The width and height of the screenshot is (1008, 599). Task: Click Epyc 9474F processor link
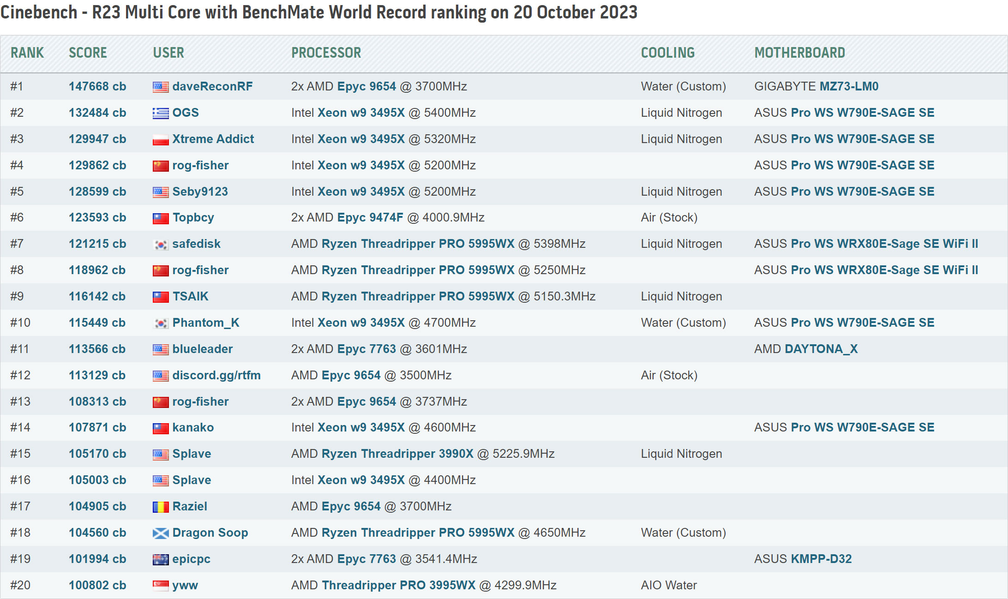point(370,217)
